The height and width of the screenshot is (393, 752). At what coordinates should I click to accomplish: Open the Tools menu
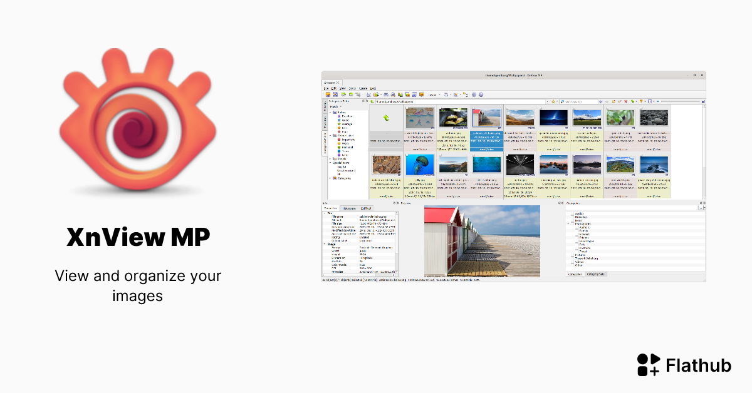[352, 88]
